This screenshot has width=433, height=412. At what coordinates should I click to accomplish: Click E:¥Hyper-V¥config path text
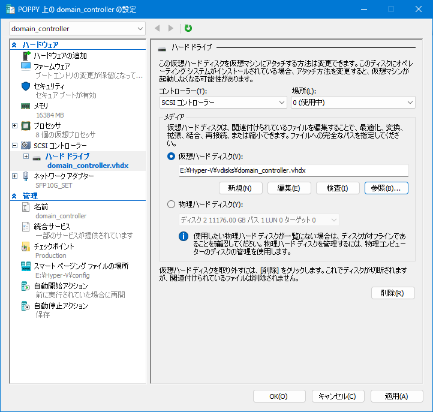(x=62, y=275)
